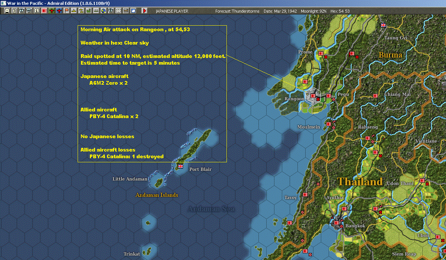This screenshot has width=446, height=260.
Task: Click the 'A6M2 Zero x 2' line
Action: click(108, 83)
